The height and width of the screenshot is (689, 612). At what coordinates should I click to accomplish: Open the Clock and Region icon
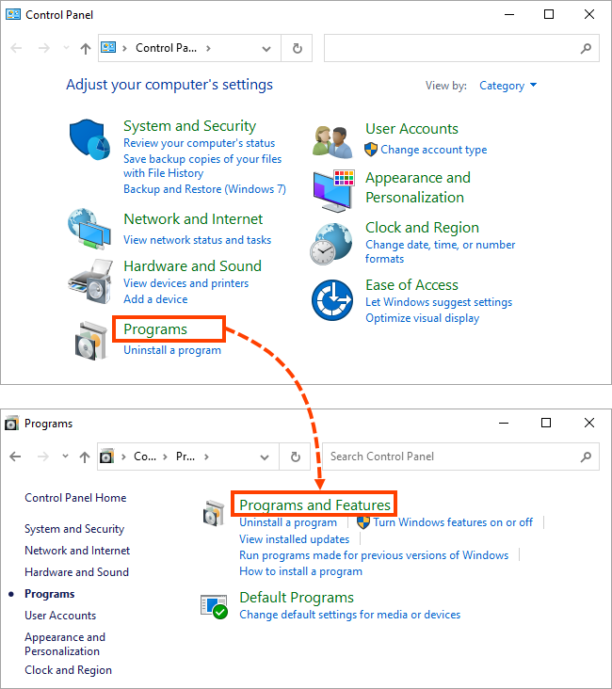click(x=330, y=244)
